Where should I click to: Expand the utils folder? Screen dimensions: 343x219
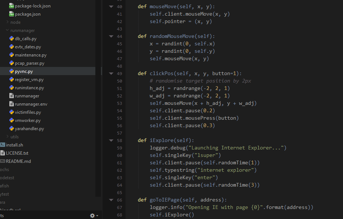[x=7, y=137]
